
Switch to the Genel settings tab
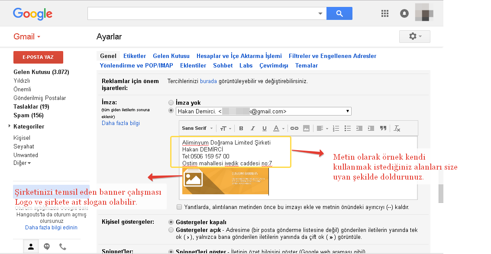[x=108, y=56]
